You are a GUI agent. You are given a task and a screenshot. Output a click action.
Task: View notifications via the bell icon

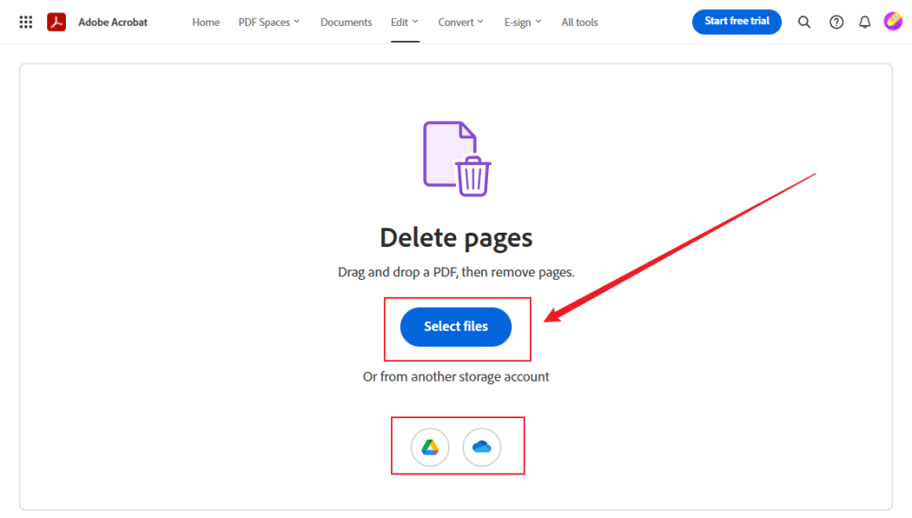click(864, 21)
